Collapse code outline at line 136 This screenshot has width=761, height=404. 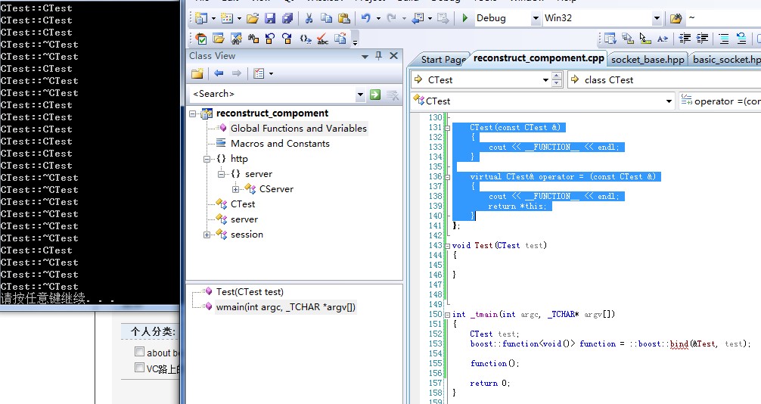coord(448,177)
